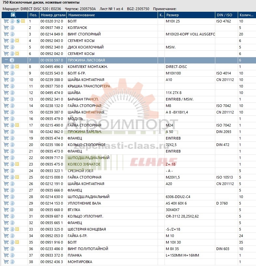The width and height of the screenshot is (256, 266).
Task: Open info for ПЛАНКА row
Action: pyautogui.click(x=12, y=255)
